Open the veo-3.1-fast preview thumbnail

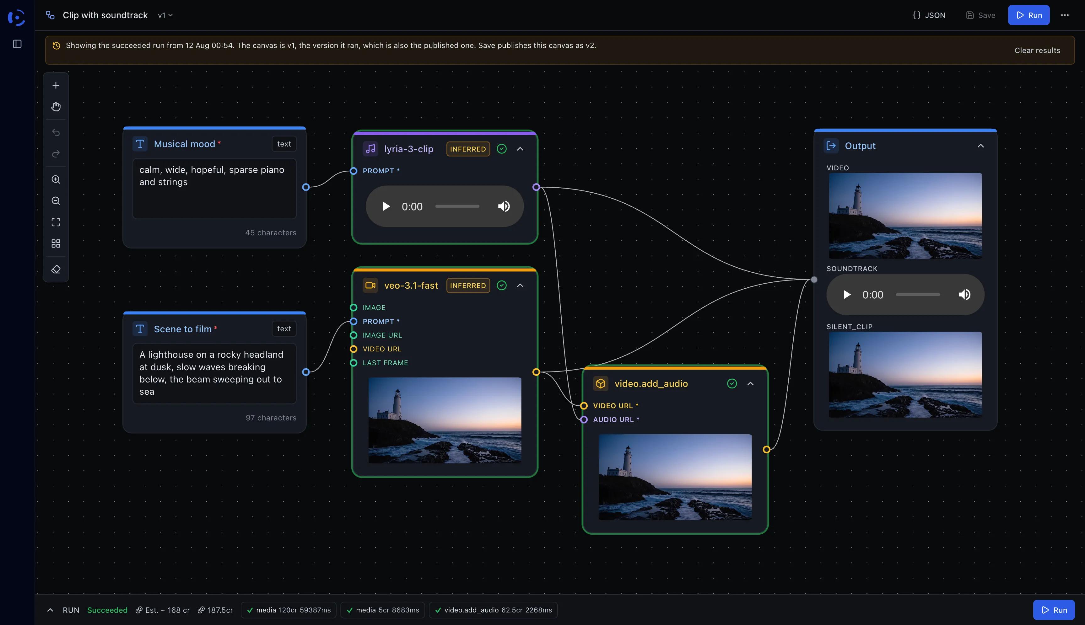445,420
